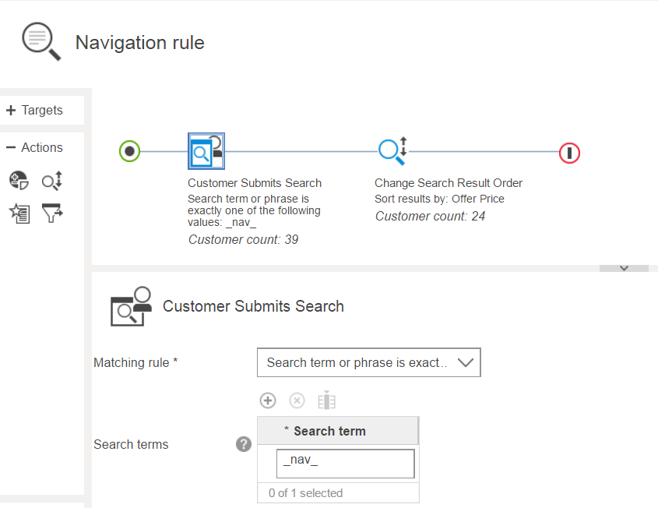Click the green start node of the rule path
658x508 pixels.
coord(129,151)
